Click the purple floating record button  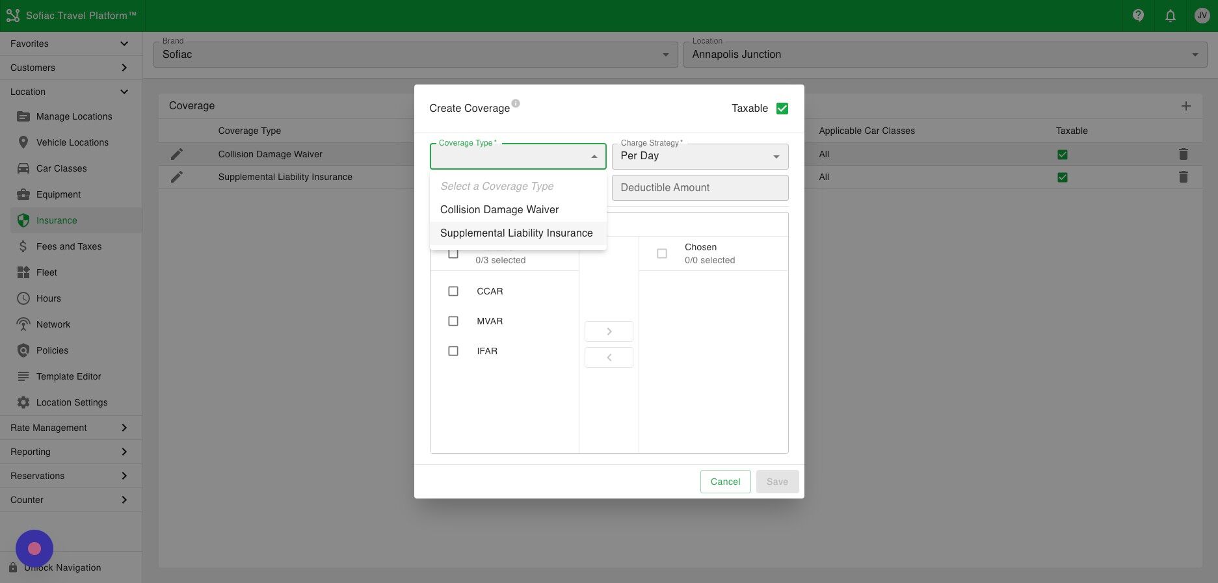click(x=34, y=549)
